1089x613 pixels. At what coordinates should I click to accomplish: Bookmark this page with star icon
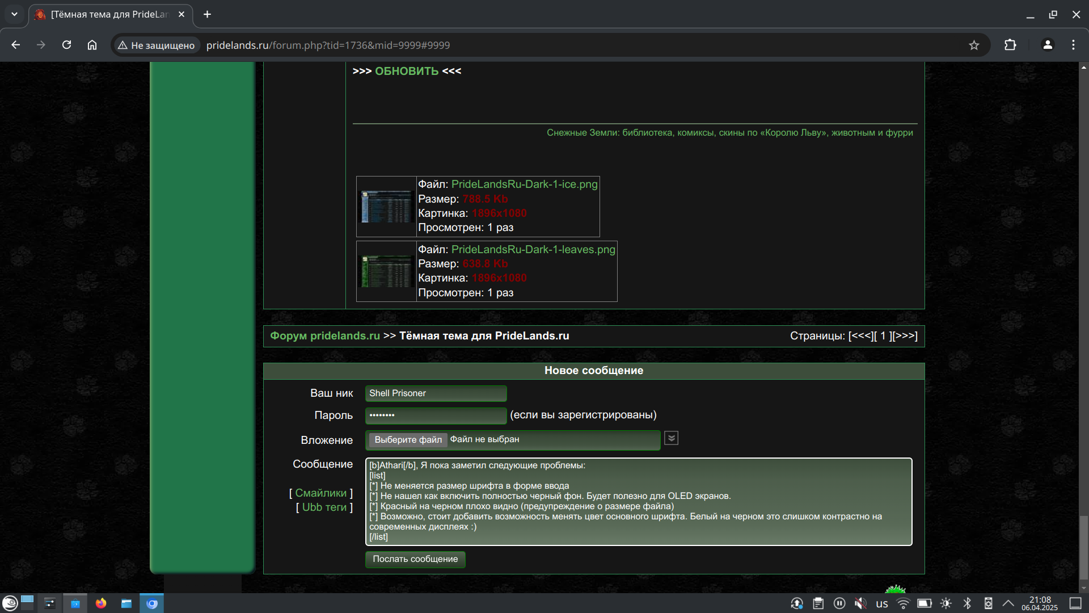point(974,45)
